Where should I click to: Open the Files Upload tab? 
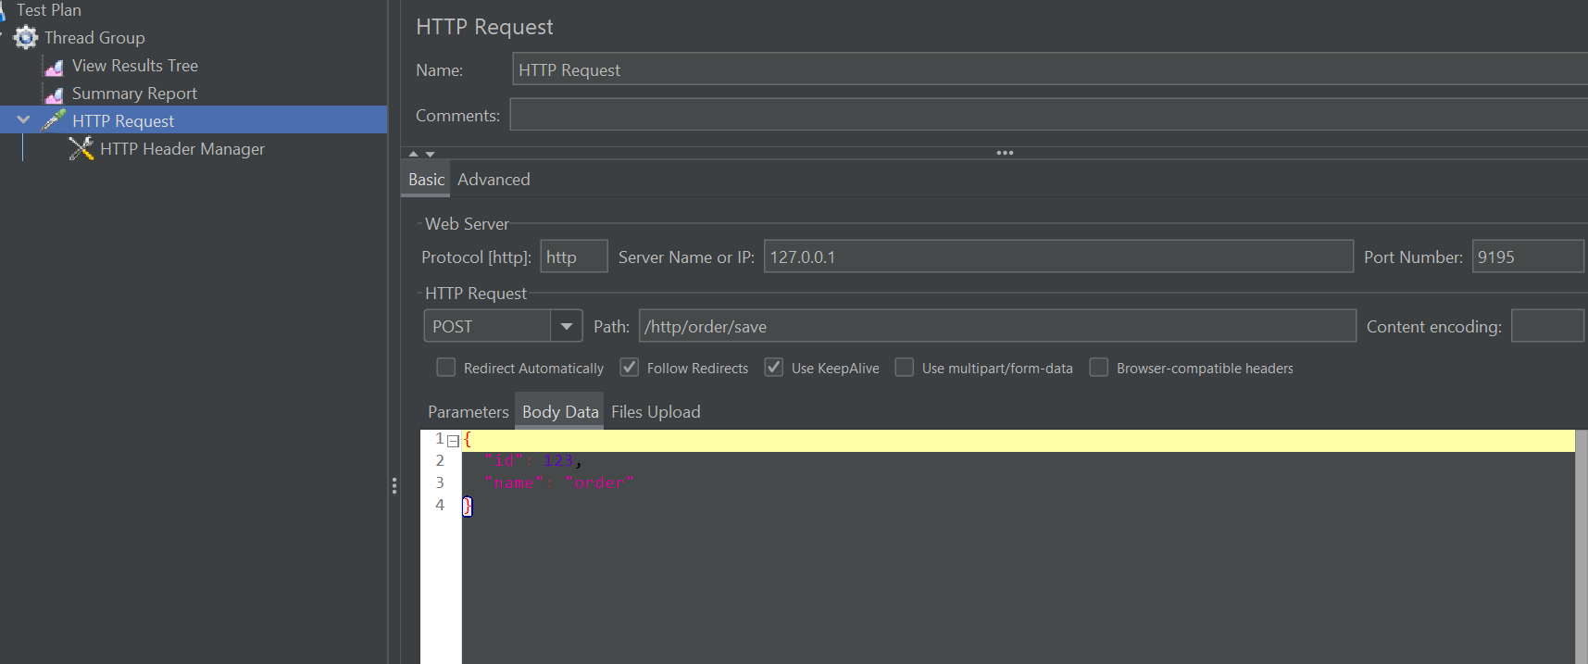click(x=656, y=412)
